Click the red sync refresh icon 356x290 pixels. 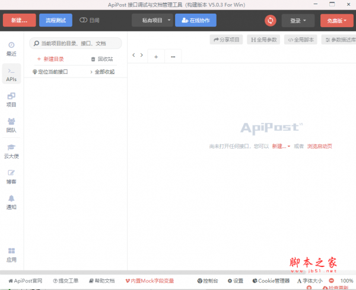[271, 21]
